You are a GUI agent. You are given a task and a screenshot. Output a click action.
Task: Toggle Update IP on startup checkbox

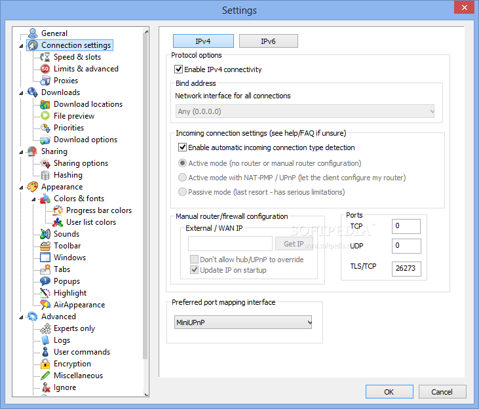[x=194, y=270]
